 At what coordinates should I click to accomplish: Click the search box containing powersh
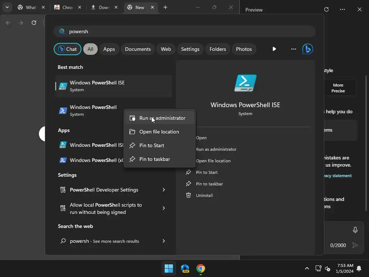(x=184, y=31)
